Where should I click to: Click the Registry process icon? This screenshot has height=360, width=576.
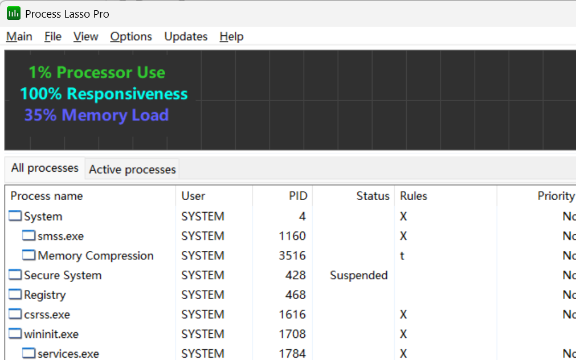pyautogui.click(x=15, y=295)
